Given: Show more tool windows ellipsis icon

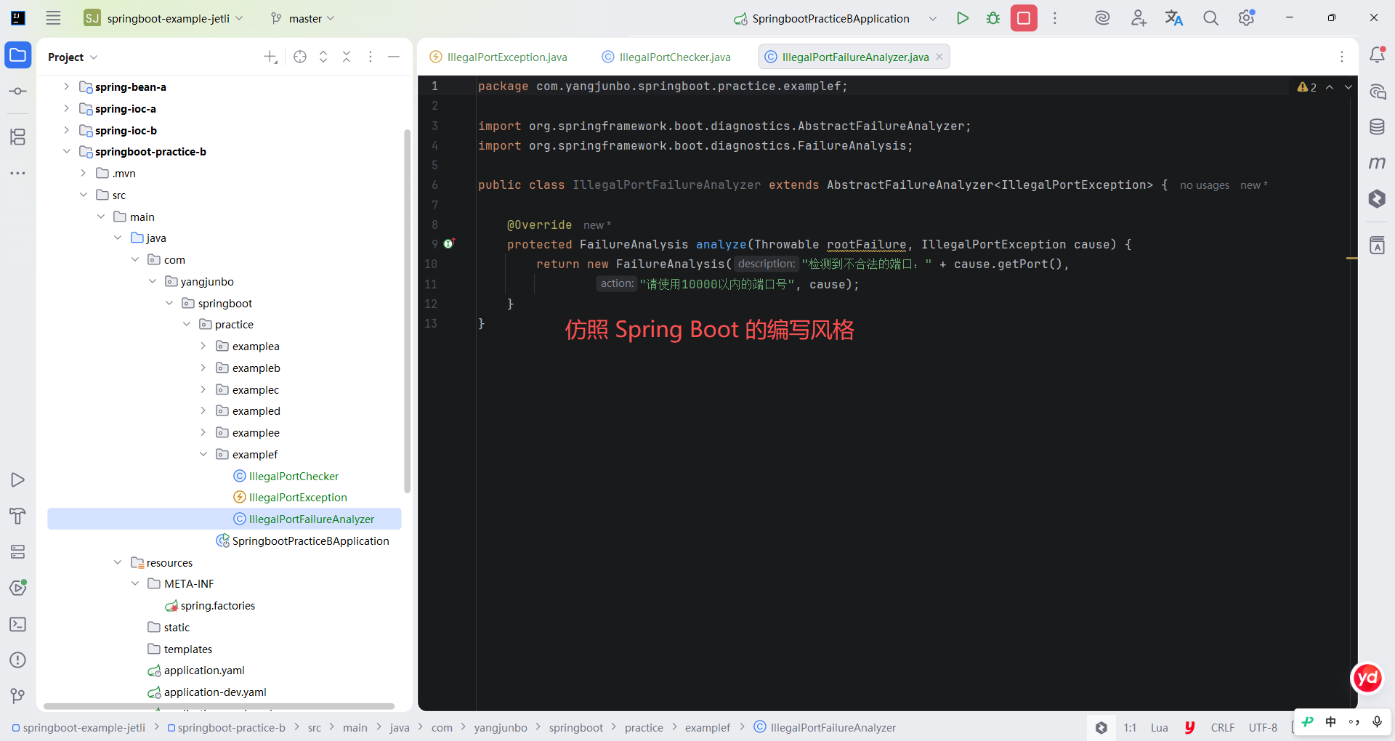Looking at the screenshot, I should 18,173.
